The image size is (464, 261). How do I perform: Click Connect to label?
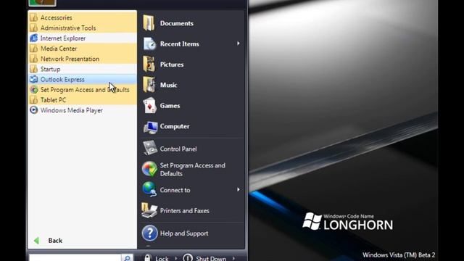pos(175,190)
